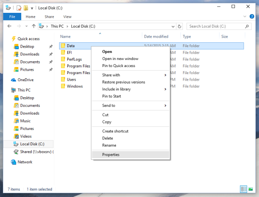Image resolution: width=259 pixels, height=197 pixels.
Task: Click Properties quick access toolbar icon
Action: click(19, 7)
